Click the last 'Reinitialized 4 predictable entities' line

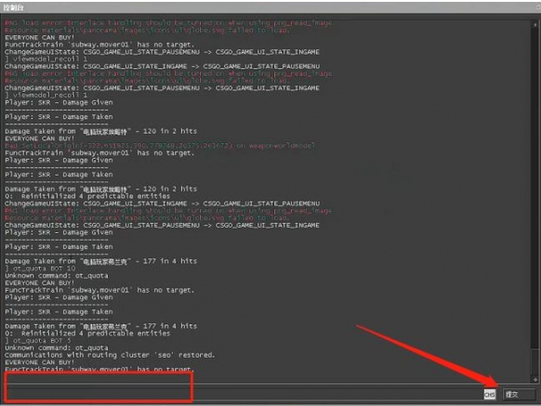87,334
